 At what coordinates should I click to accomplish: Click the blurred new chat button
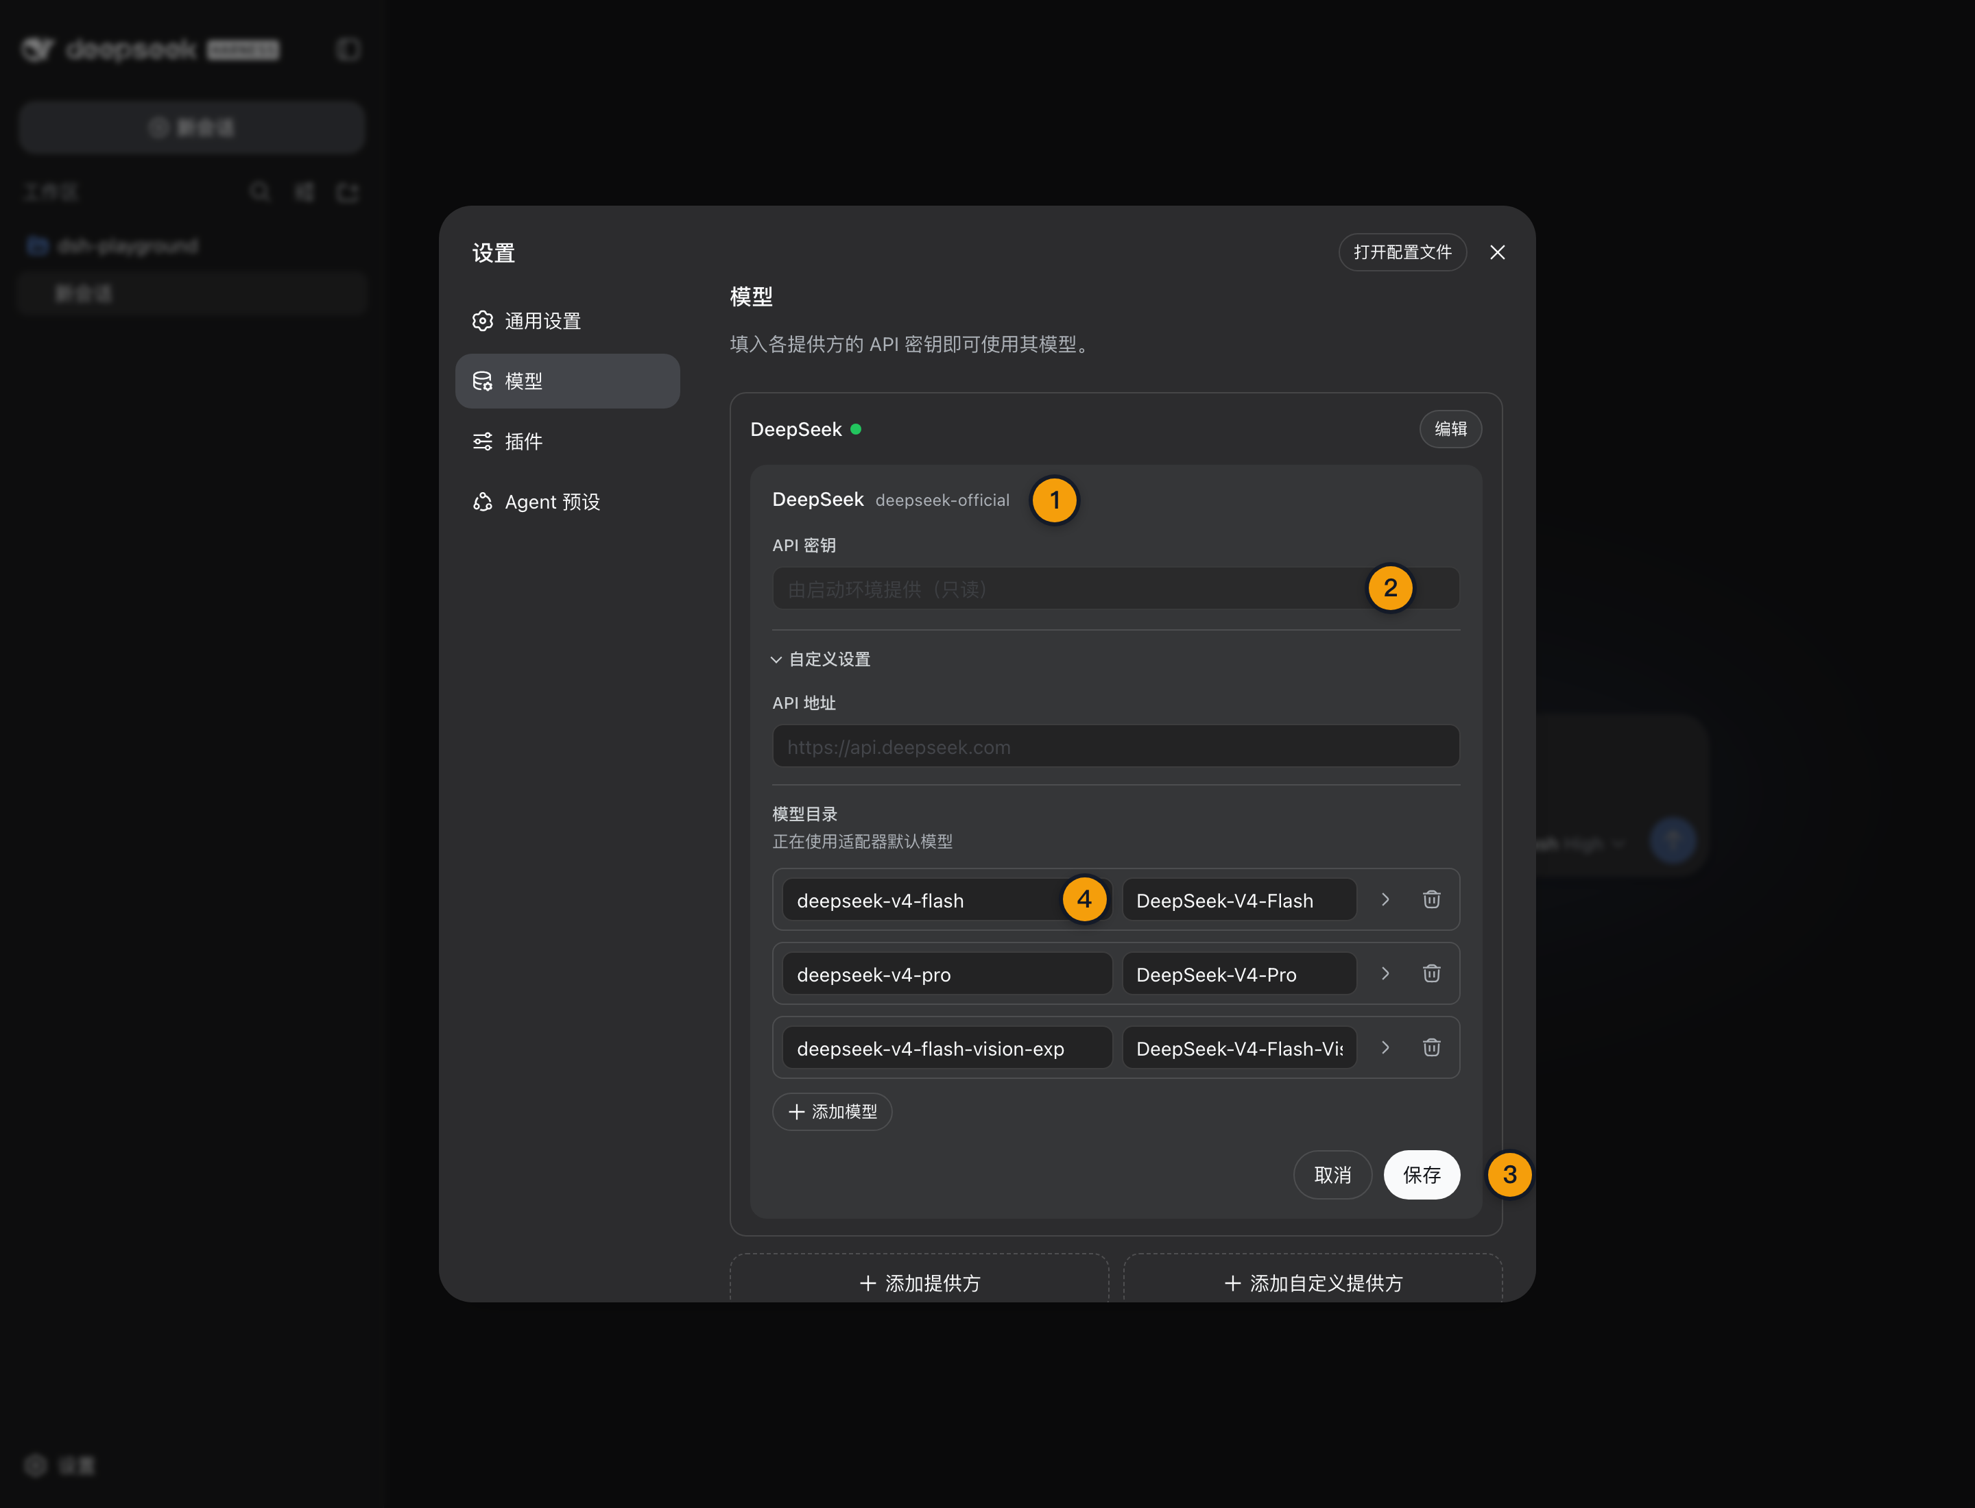[191, 127]
